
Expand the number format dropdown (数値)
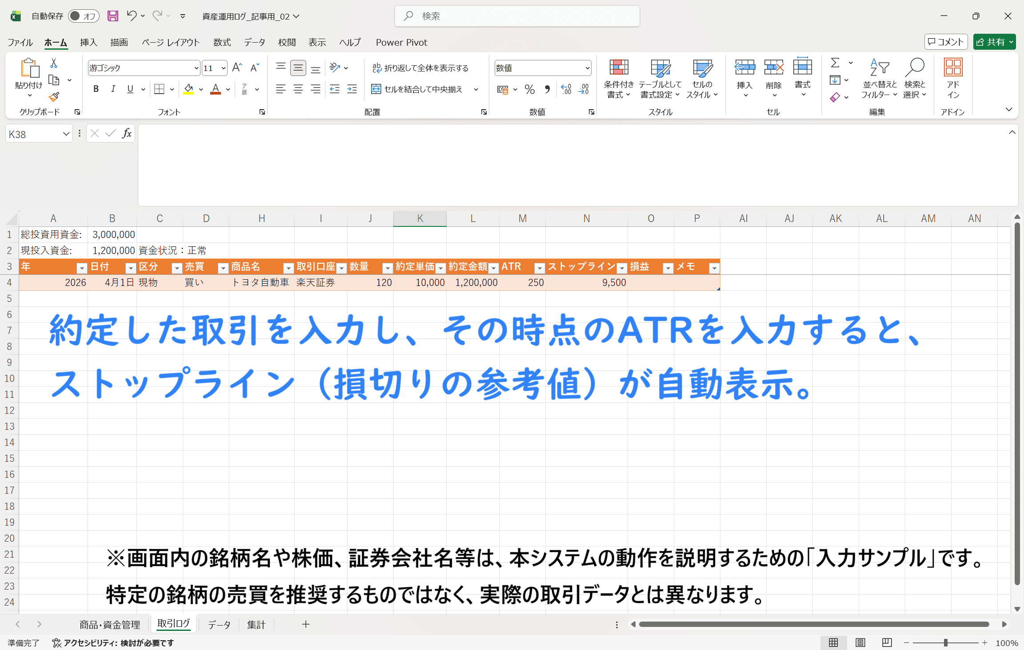pos(587,68)
